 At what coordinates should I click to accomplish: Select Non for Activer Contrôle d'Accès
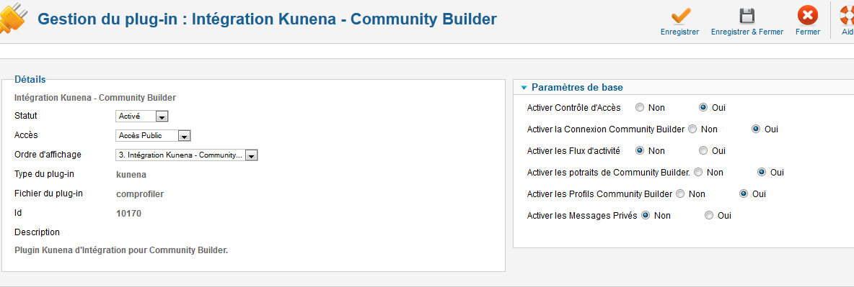click(639, 108)
